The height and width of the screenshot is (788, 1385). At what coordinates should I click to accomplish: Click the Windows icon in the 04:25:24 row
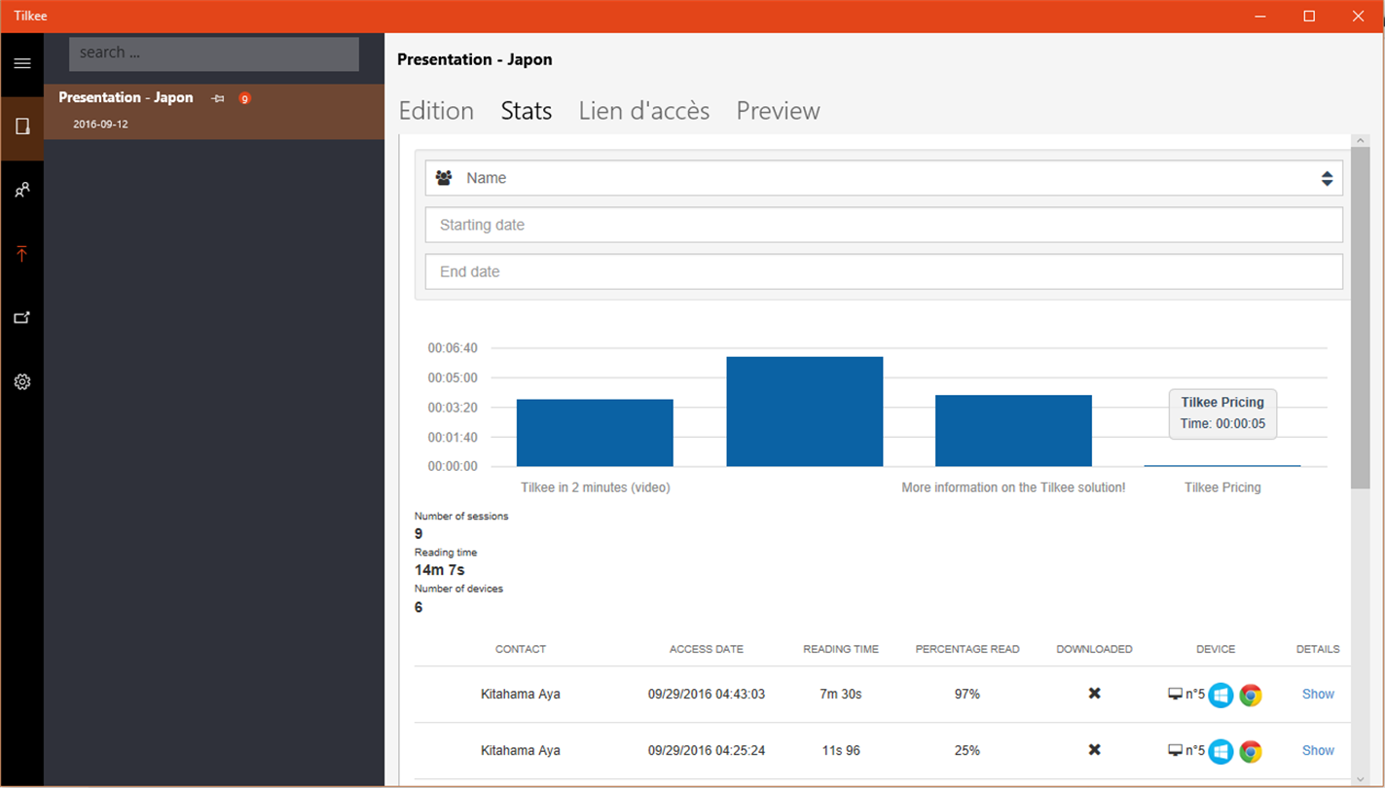tap(1221, 751)
